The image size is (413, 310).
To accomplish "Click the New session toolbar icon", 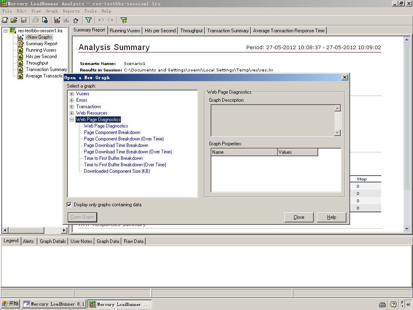I will (5, 20).
